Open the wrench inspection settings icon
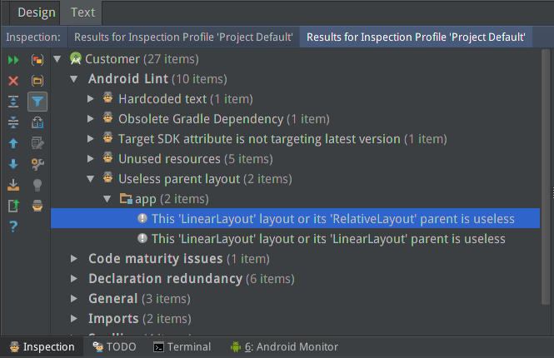The width and height of the screenshot is (554, 358). pyautogui.click(x=37, y=164)
